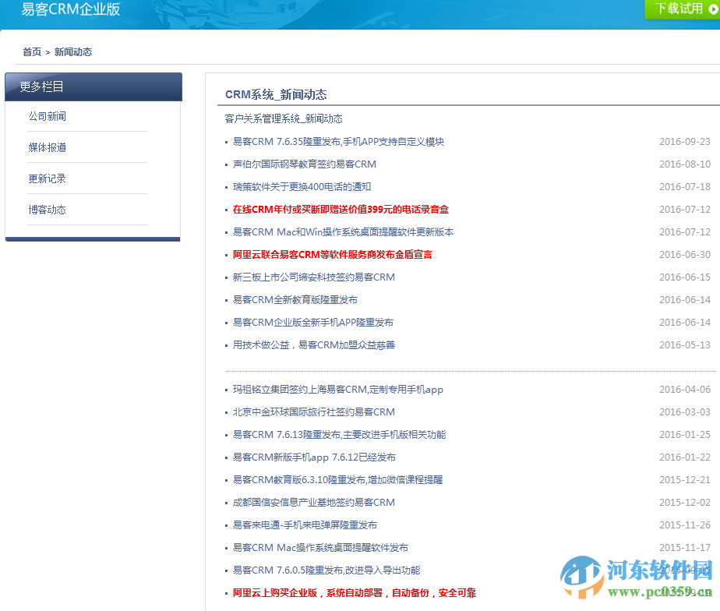Click the 易客CRM企业版 site title
The width and height of the screenshot is (720, 611).
(70, 11)
